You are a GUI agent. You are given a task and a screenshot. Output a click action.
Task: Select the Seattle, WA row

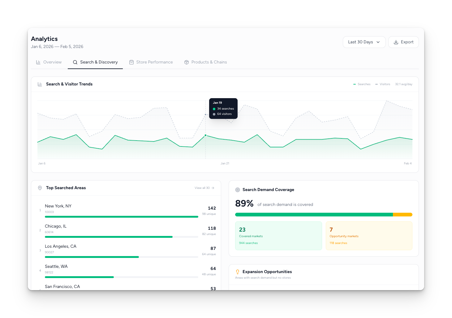coord(126,271)
